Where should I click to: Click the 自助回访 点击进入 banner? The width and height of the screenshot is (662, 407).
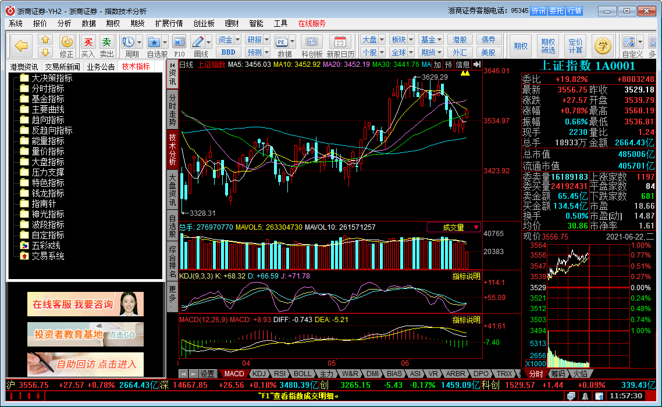[86, 365]
